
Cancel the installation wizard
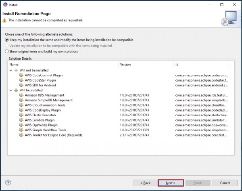(x=225, y=183)
